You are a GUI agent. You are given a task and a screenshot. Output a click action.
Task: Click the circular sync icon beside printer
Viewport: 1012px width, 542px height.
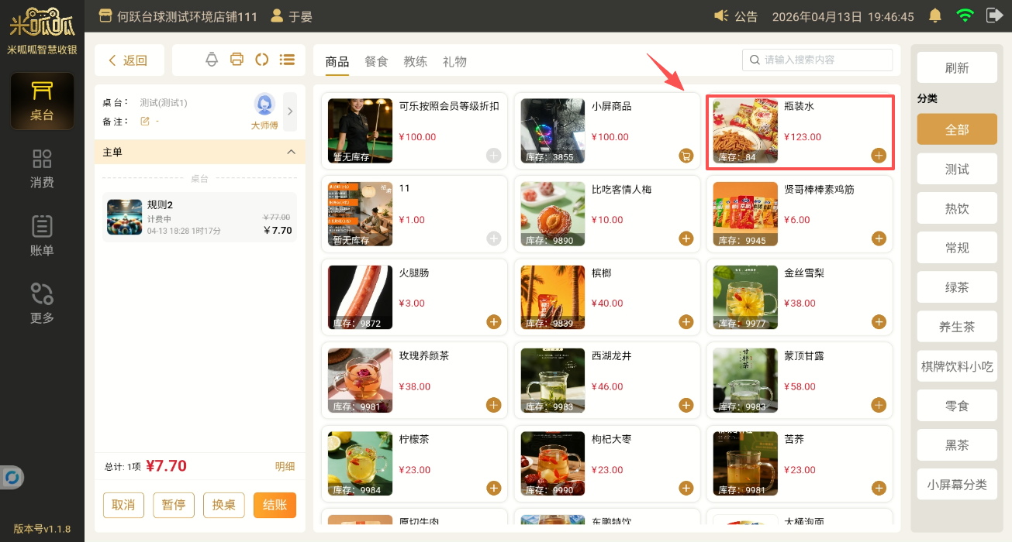coord(262,60)
